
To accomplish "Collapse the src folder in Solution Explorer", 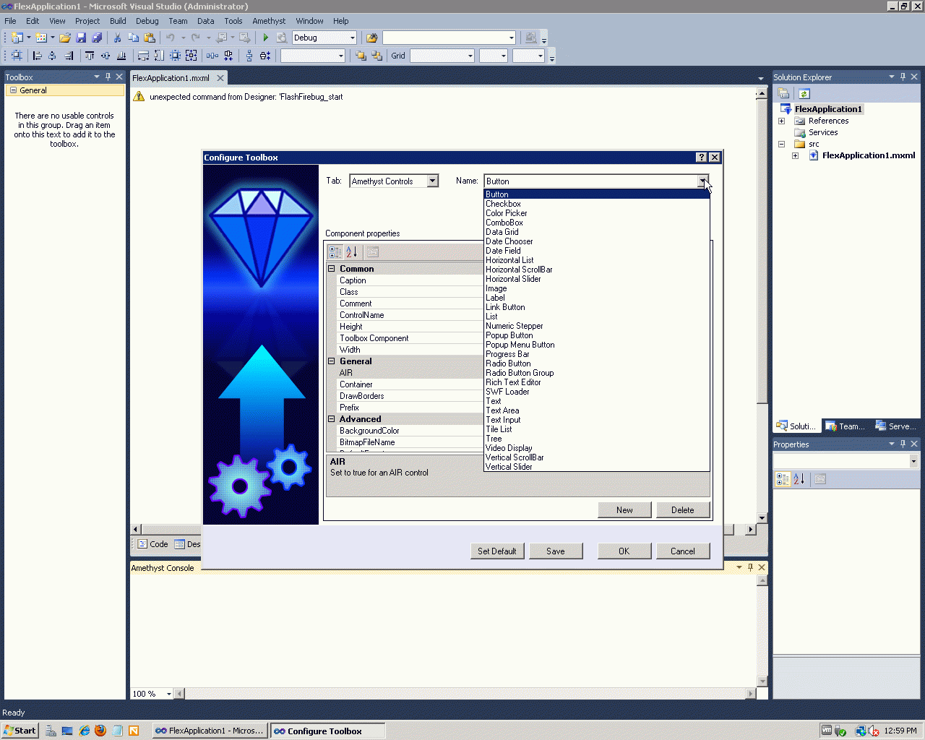I will tap(781, 144).
